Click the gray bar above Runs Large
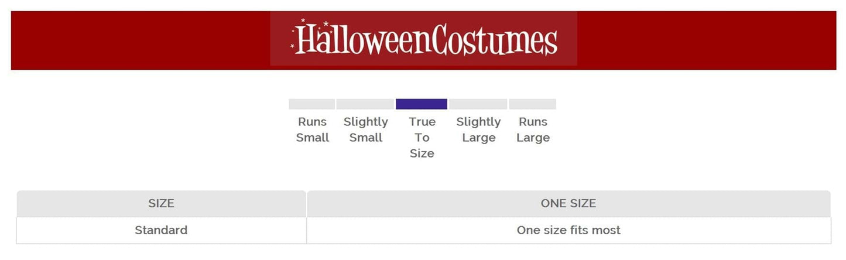 tap(532, 104)
